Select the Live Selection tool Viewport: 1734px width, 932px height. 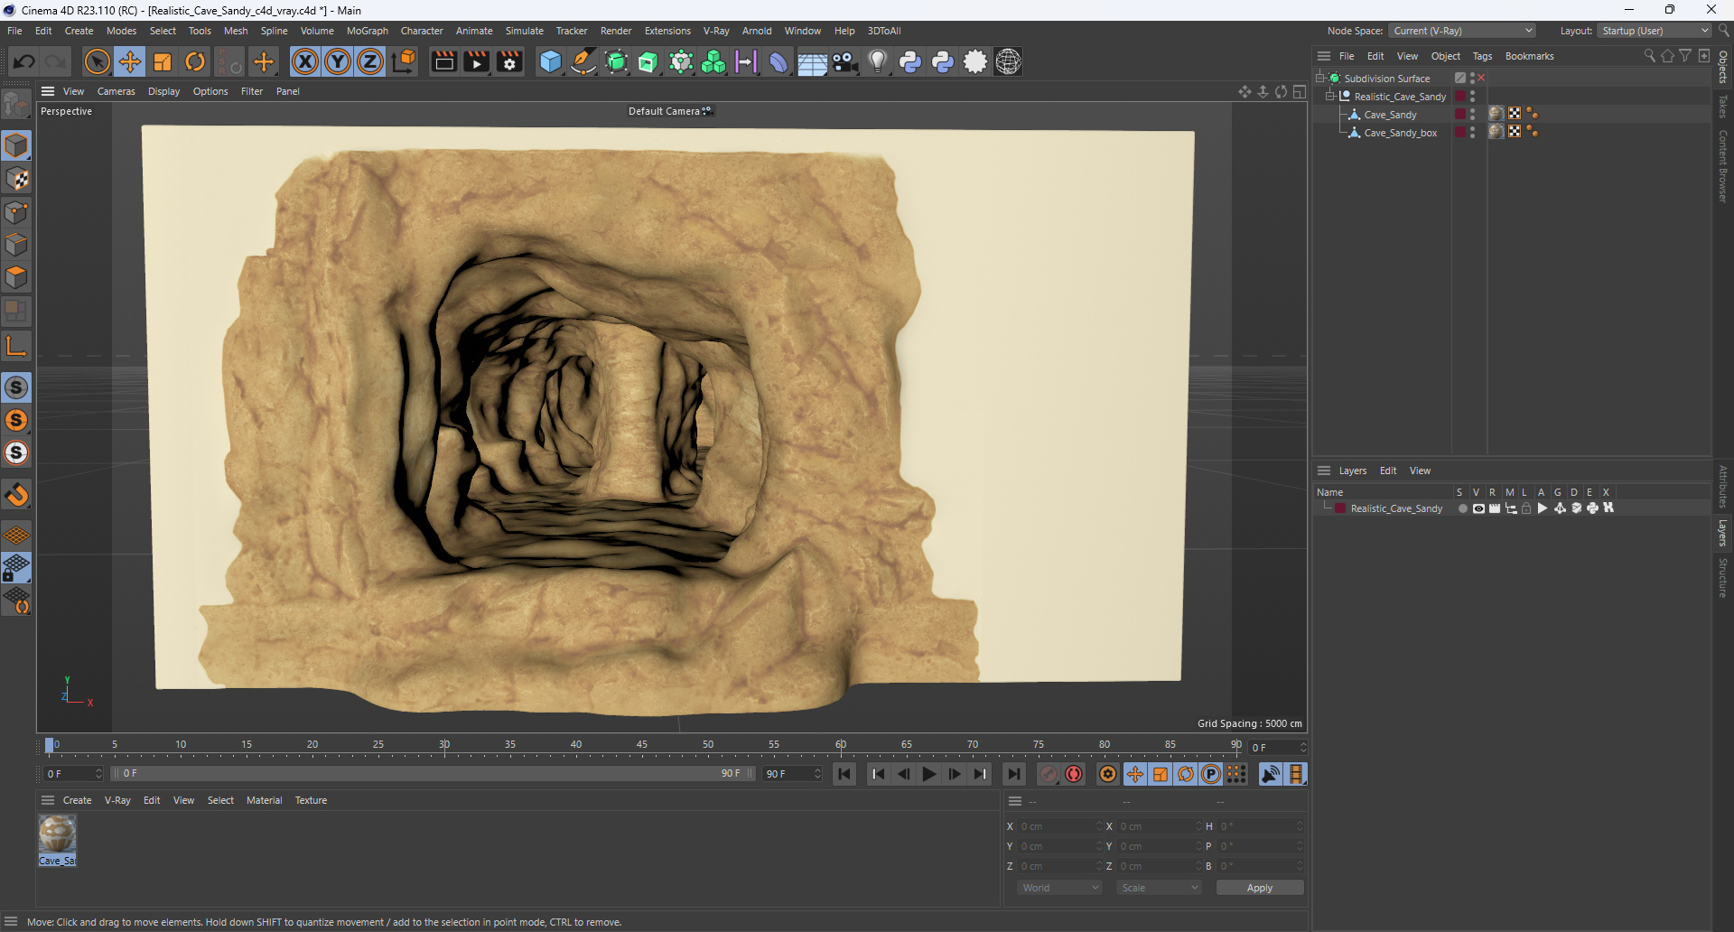pos(97,61)
